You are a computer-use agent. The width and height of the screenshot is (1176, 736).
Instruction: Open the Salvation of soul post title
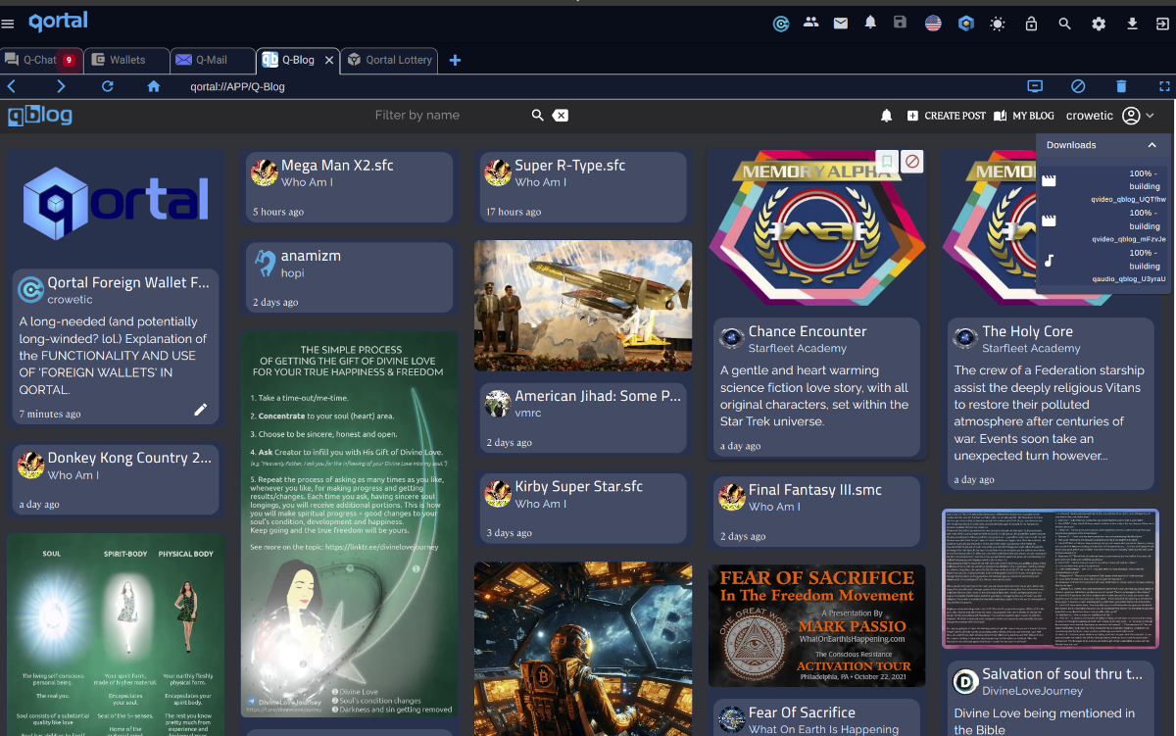click(1062, 674)
